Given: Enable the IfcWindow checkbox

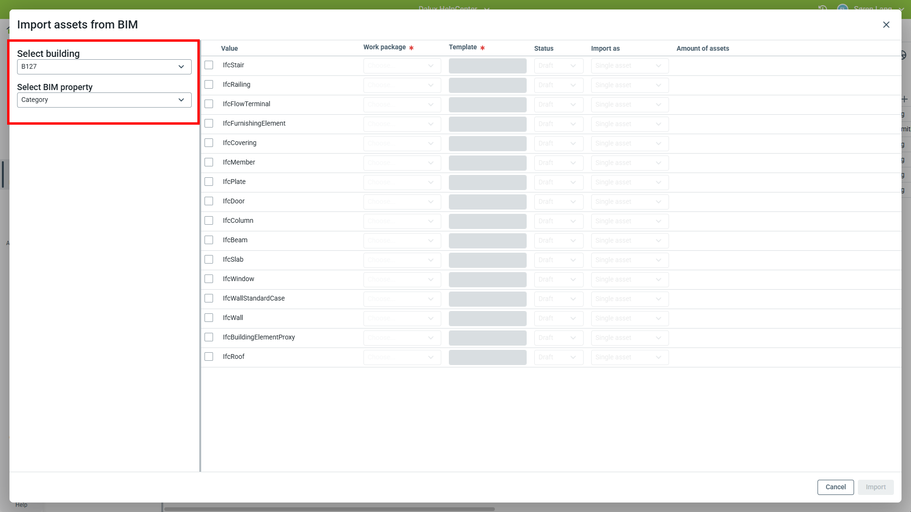Looking at the screenshot, I should [209, 279].
